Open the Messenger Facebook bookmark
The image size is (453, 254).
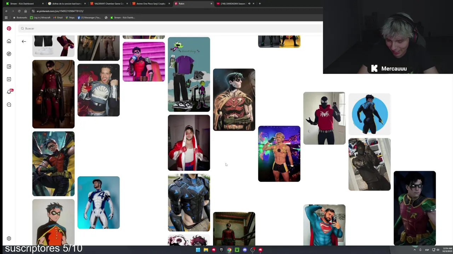[x=89, y=17]
